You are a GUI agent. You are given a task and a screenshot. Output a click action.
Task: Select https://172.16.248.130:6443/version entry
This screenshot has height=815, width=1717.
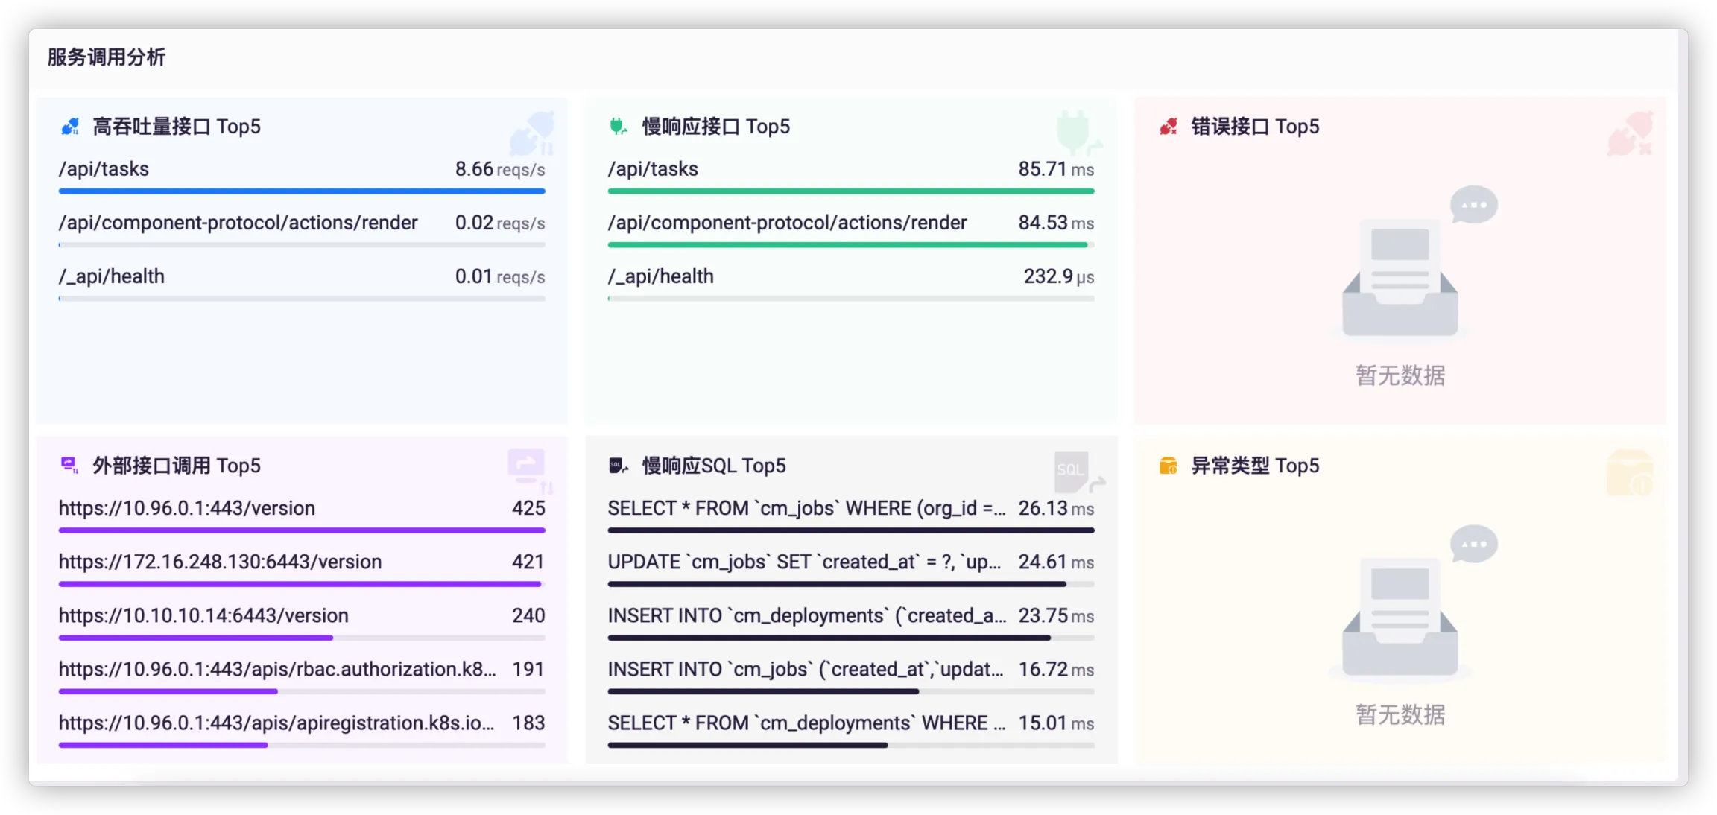tap(221, 562)
